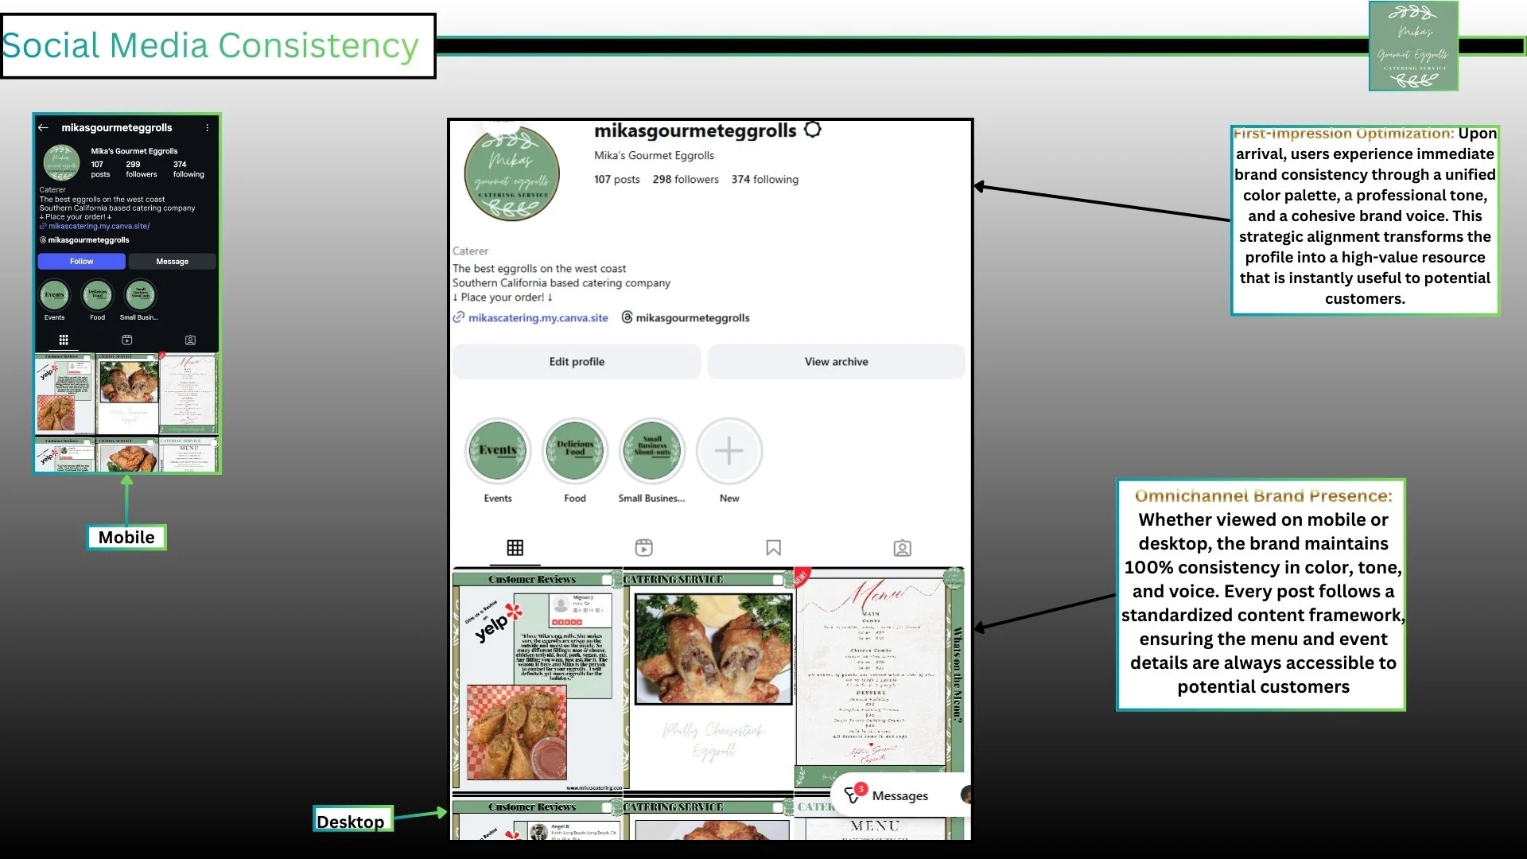
Task: Open the mobile three-dot options menu
Action: (x=208, y=127)
